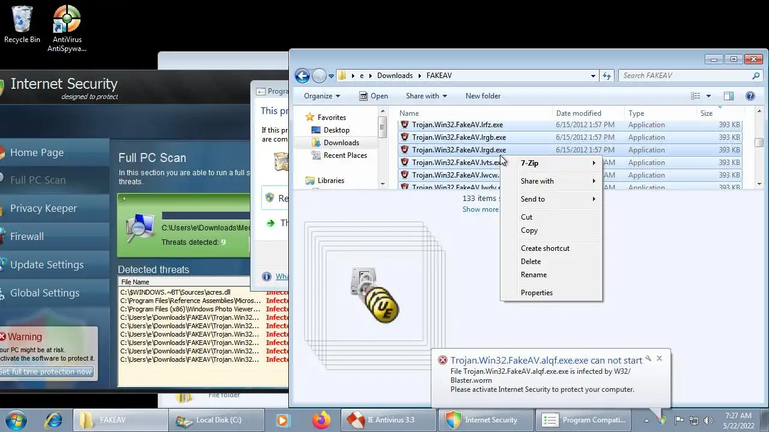Image resolution: width=769 pixels, height=432 pixels.
Task: Click the Open toolbar button
Action: [x=373, y=96]
